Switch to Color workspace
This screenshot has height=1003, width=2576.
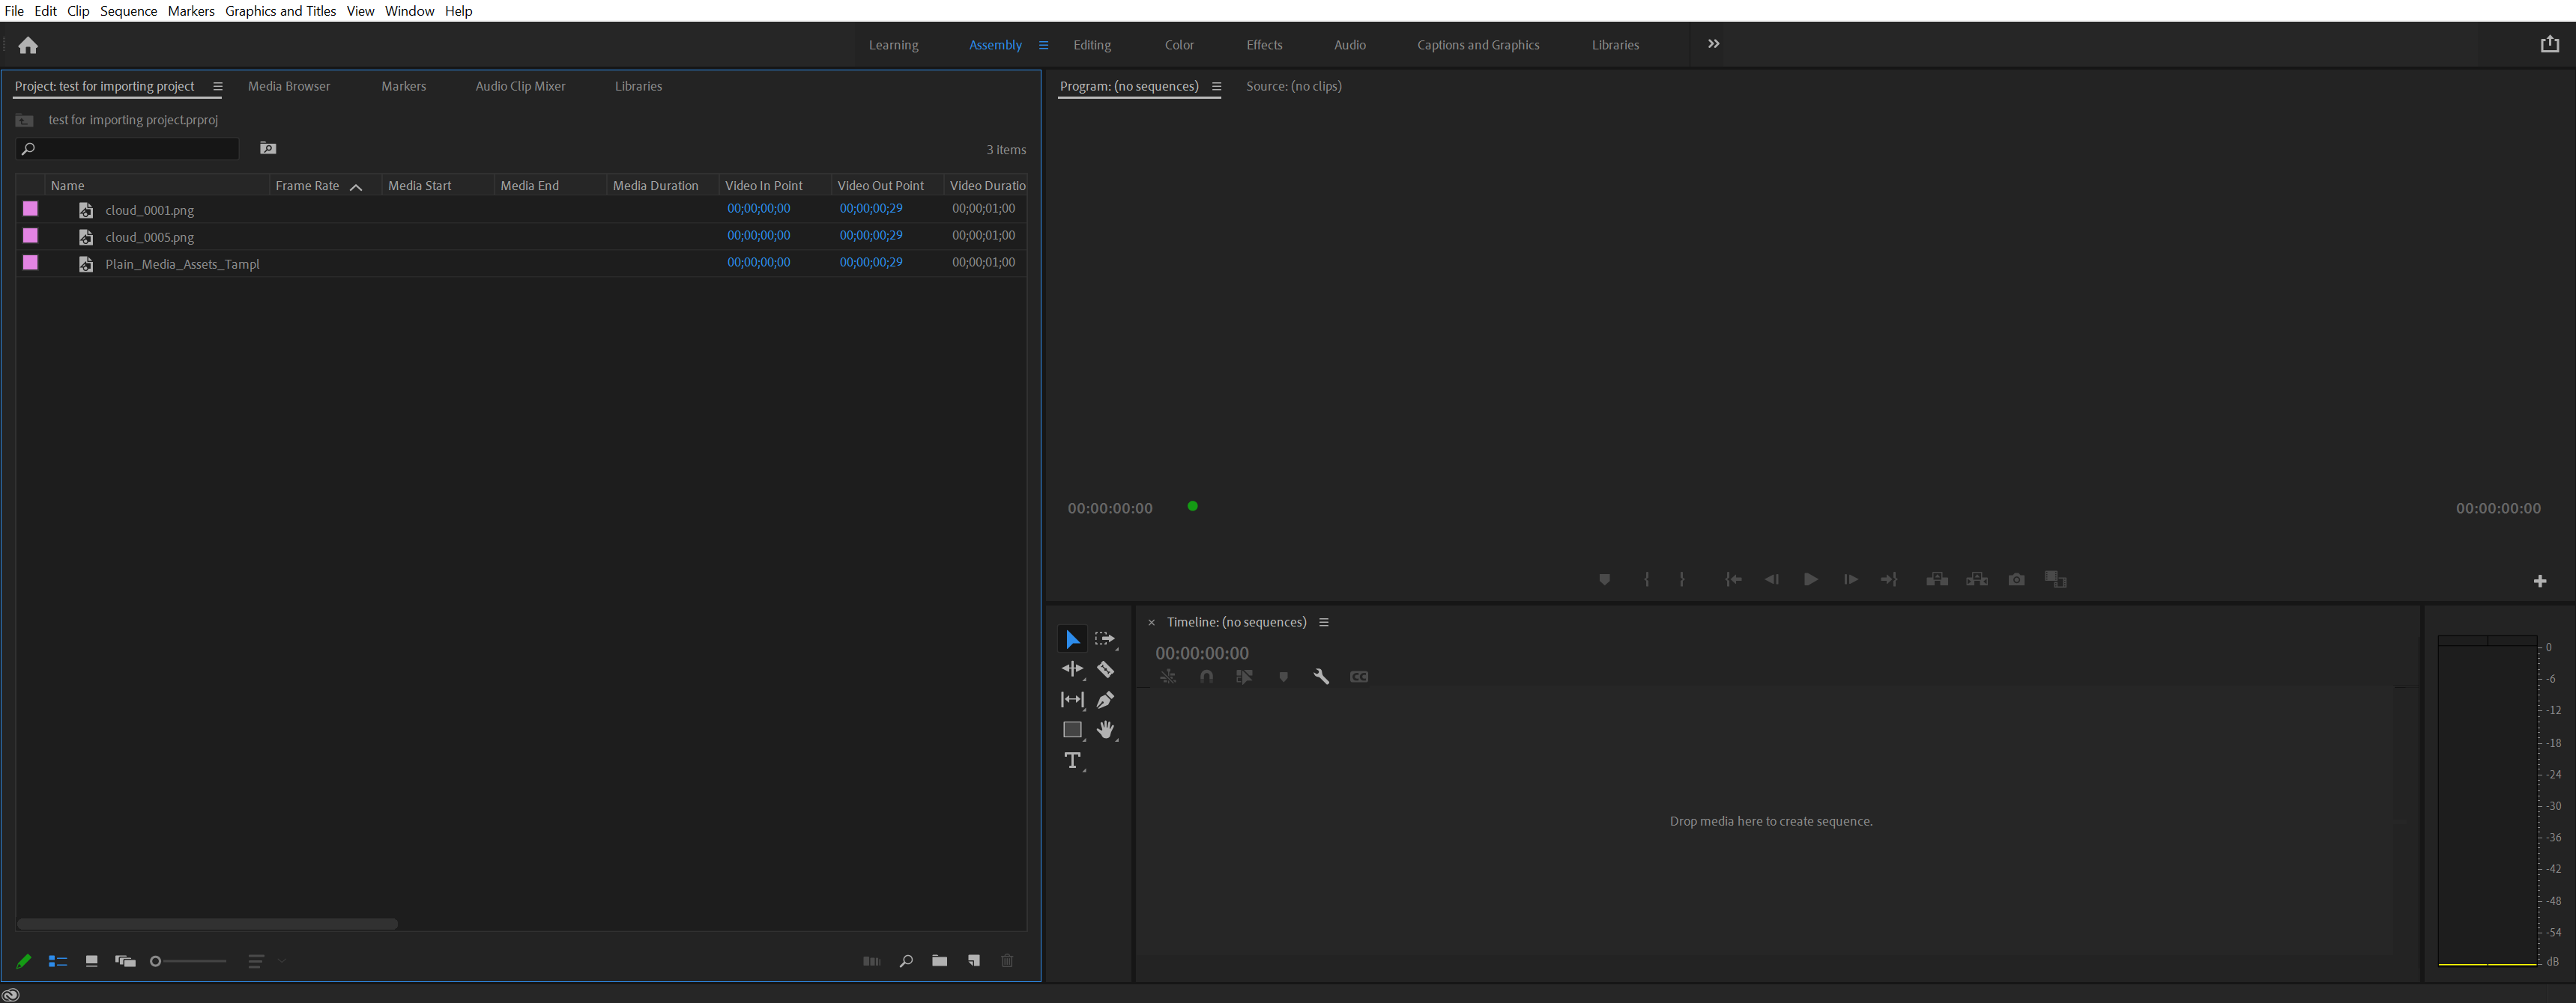[x=1179, y=45]
